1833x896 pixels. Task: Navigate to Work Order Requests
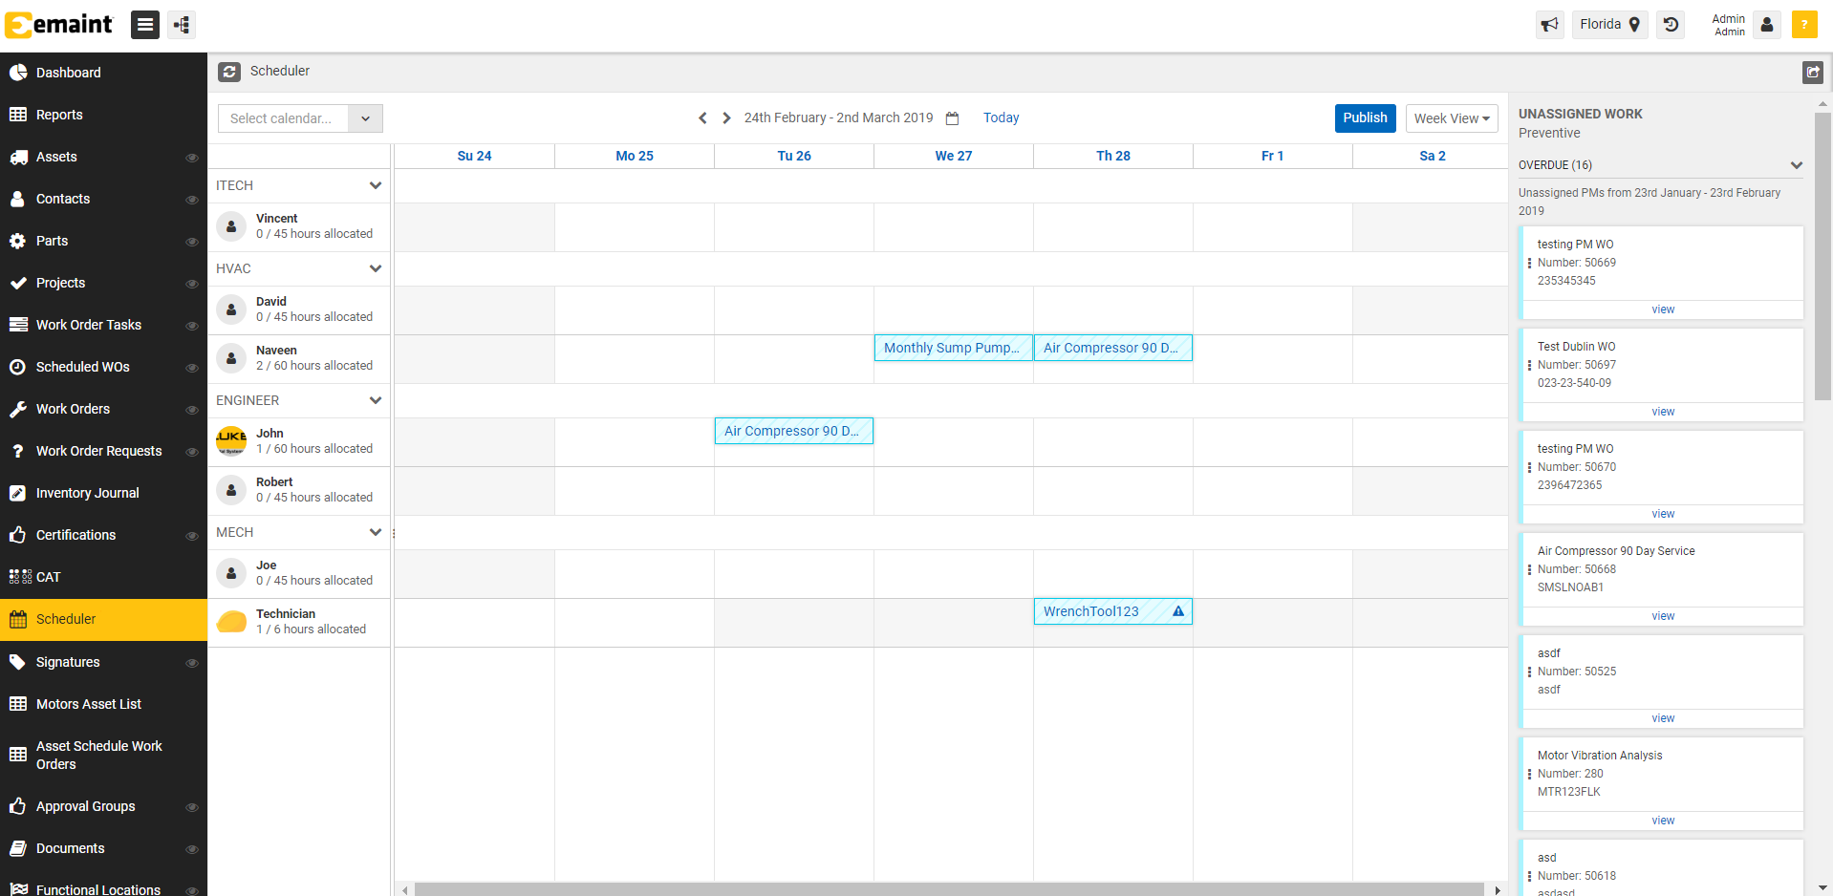pyautogui.click(x=99, y=451)
